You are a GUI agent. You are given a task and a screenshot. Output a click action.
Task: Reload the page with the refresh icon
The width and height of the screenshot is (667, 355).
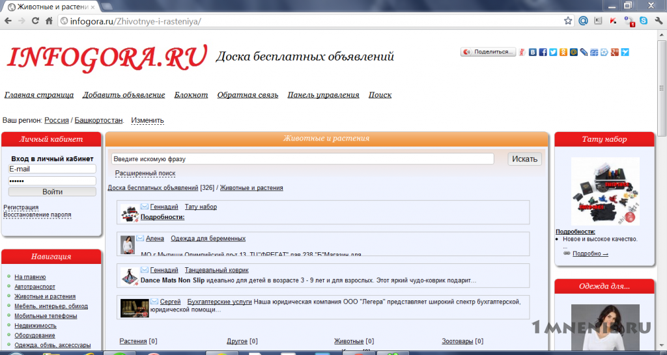click(35, 21)
